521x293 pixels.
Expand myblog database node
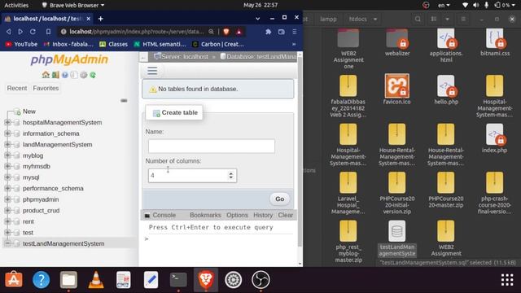point(7,155)
